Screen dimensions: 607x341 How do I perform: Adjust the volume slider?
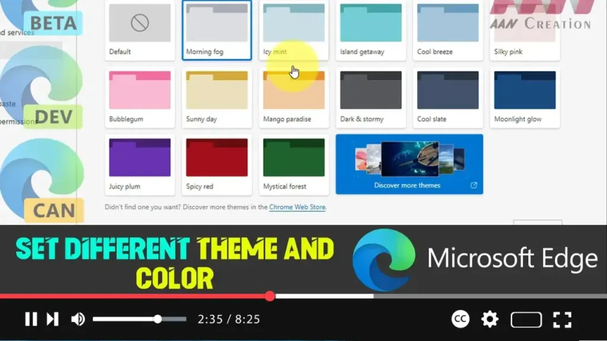click(x=158, y=319)
